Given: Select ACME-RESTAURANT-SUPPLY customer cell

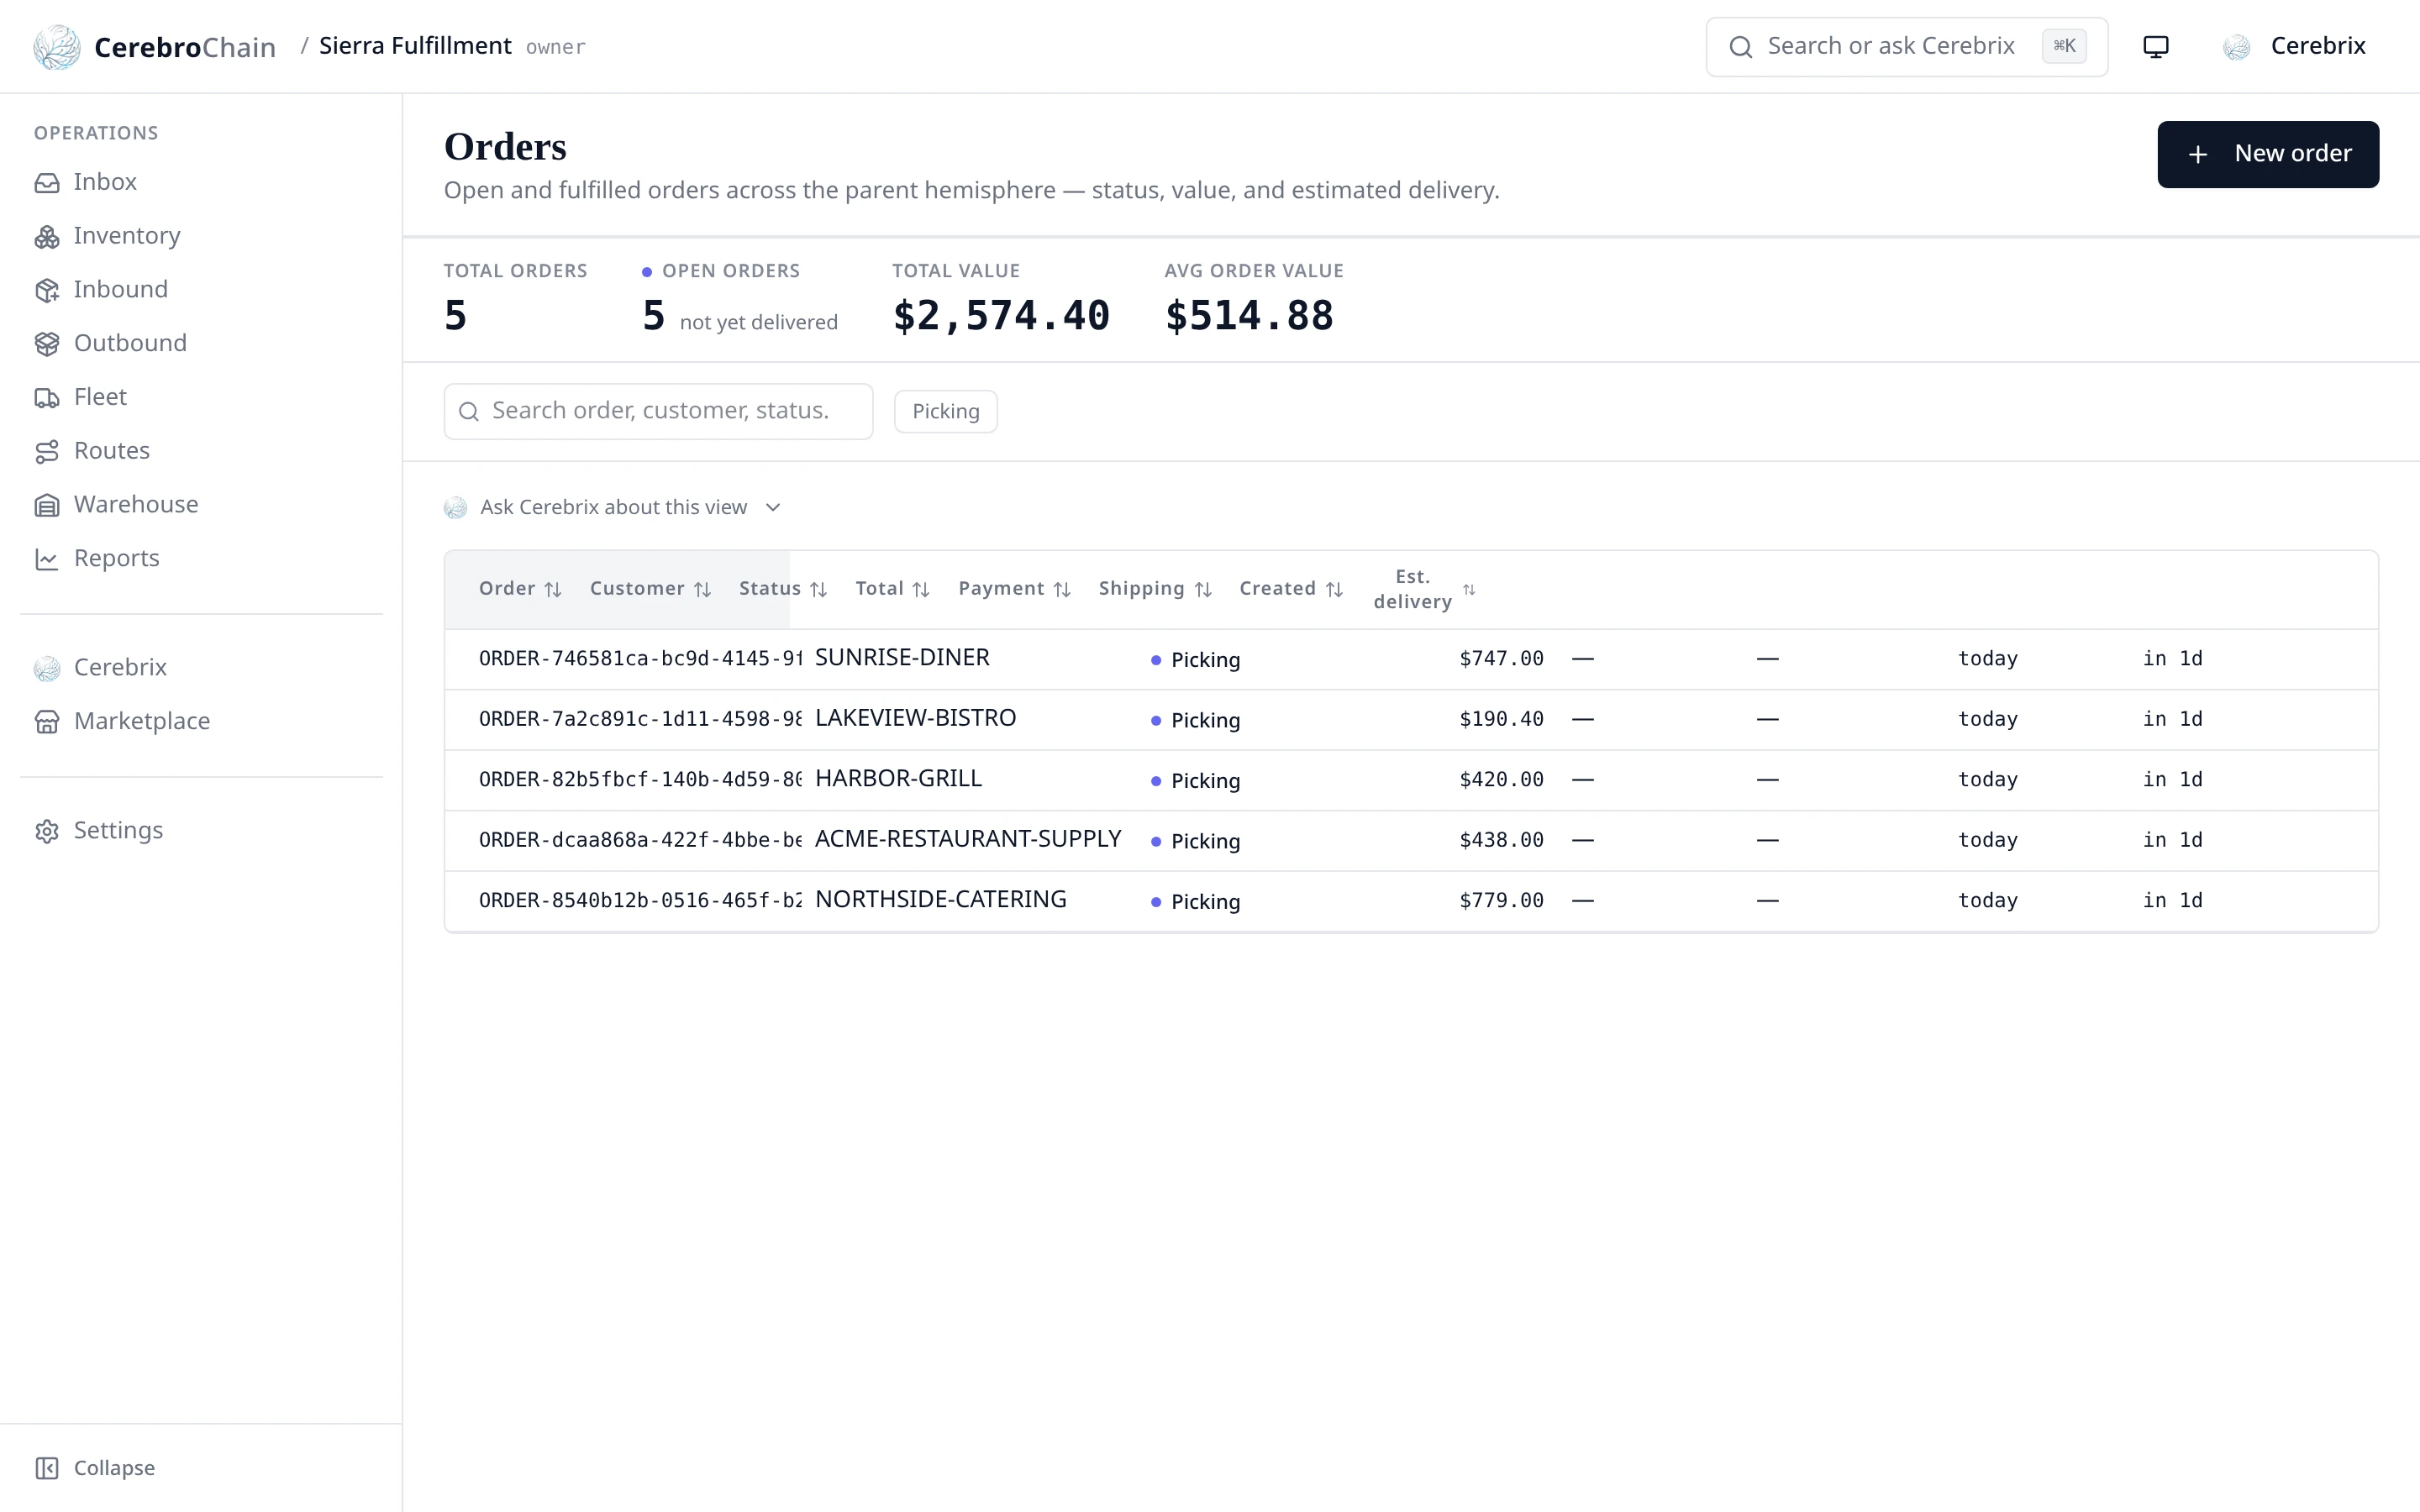Looking at the screenshot, I should point(968,839).
